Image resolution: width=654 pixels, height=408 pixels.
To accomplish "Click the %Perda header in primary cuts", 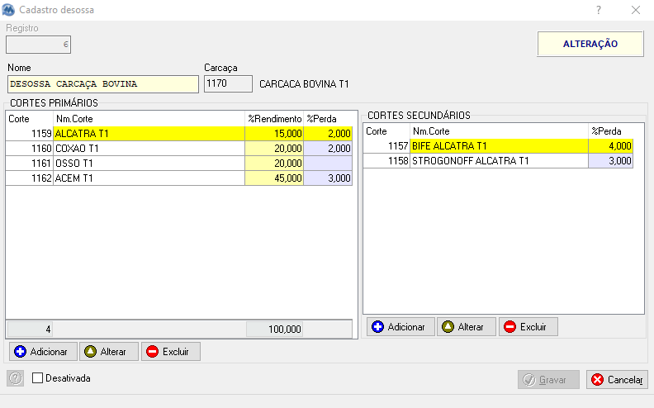I will pos(328,119).
